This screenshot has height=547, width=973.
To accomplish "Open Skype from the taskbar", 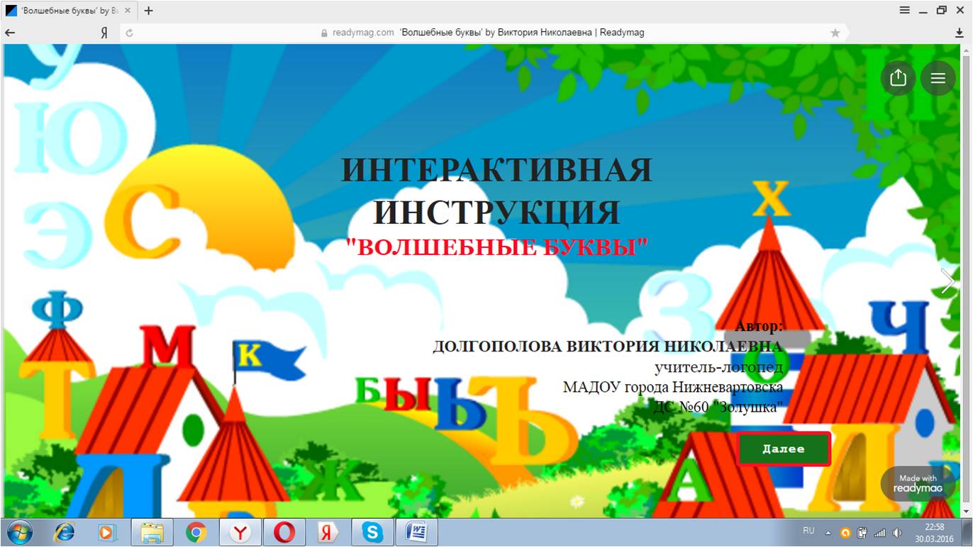I will (x=372, y=532).
